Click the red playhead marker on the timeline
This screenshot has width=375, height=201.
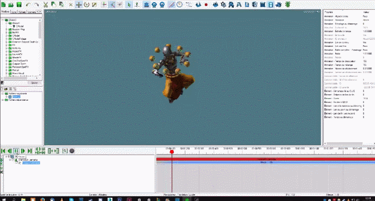coord(172,152)
